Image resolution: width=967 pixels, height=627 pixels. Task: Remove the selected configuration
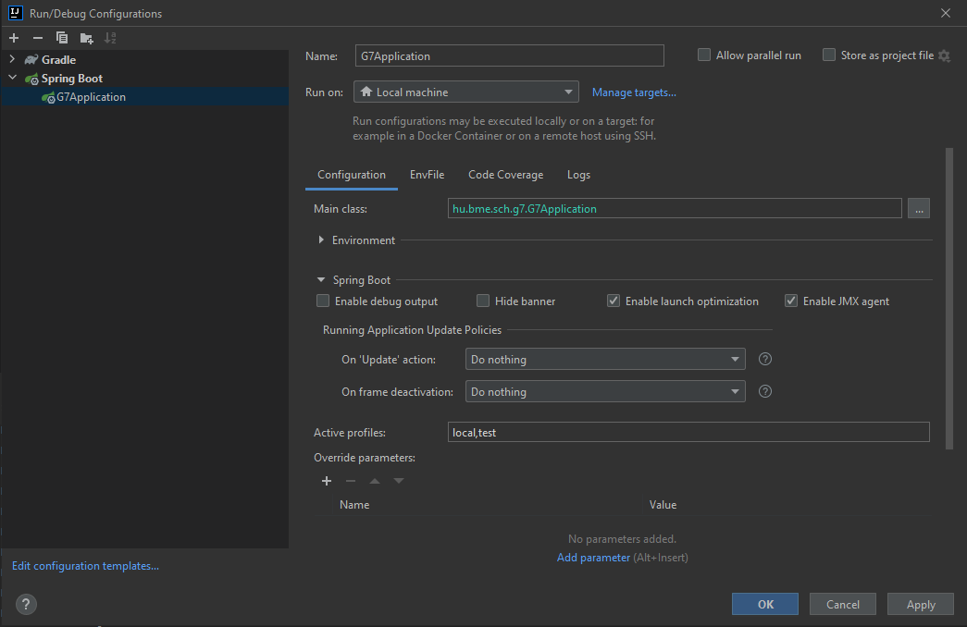coord(38,38)
